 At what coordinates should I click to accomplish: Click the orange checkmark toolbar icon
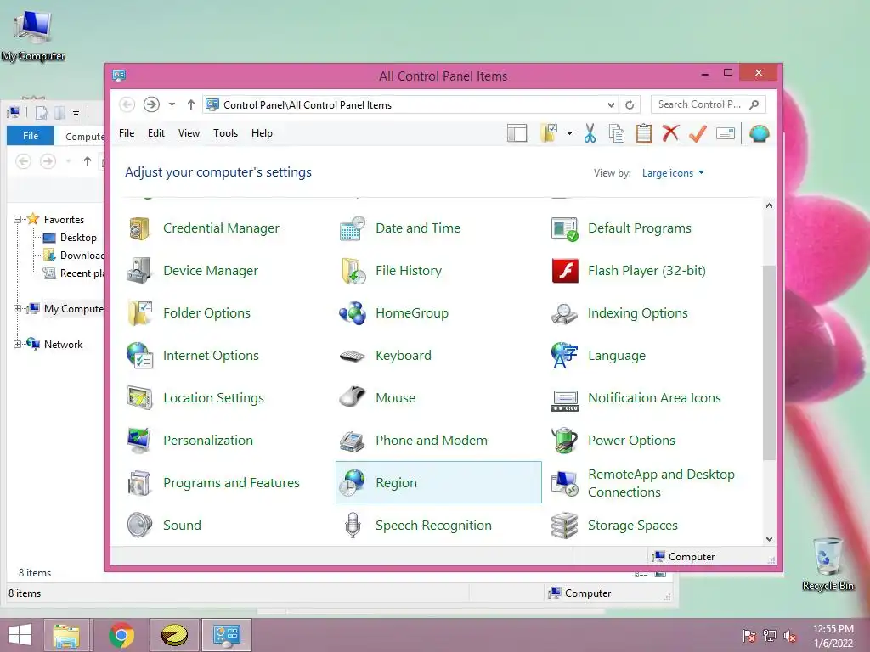pos(698,133)
